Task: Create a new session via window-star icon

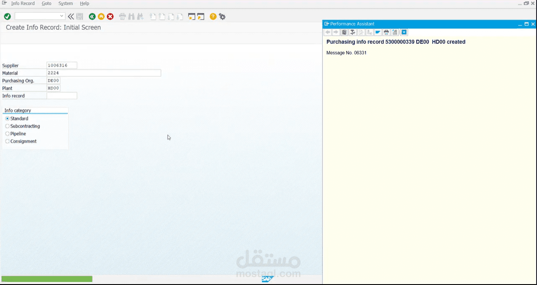Action: point(192,17)
